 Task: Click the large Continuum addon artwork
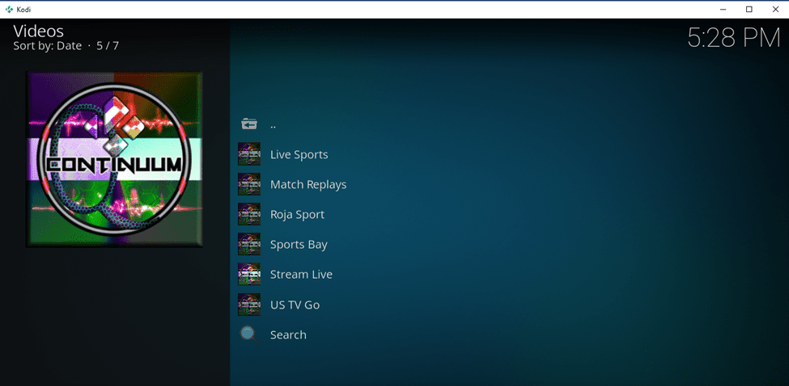click(115, 159)
